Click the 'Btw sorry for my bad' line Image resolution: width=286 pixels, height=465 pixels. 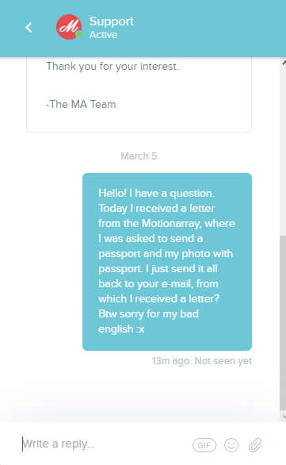click(x=148, y=314)
